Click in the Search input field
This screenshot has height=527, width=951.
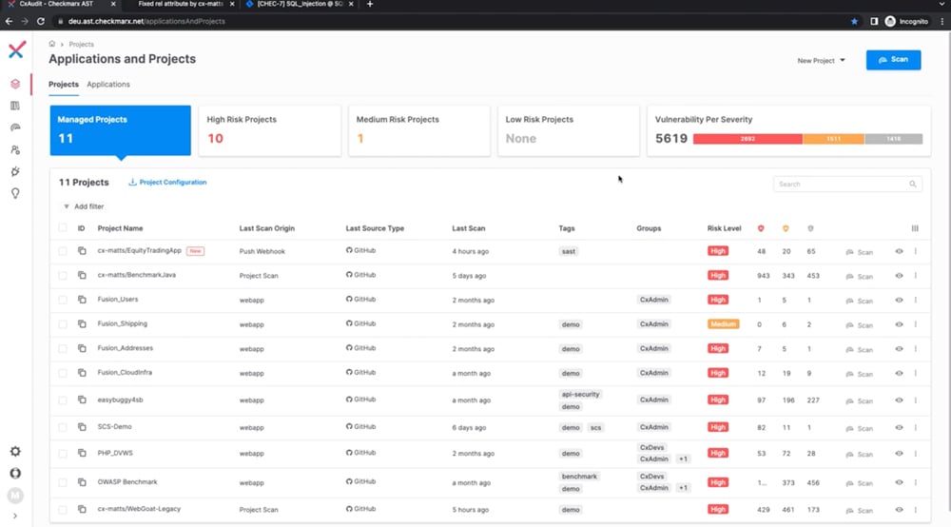point(841,185)
